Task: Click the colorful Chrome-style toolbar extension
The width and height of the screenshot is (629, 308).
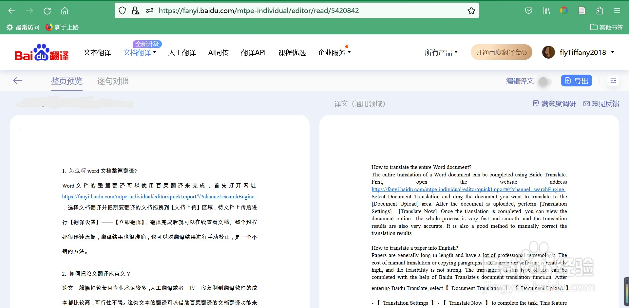Action: tap(564, 10)
